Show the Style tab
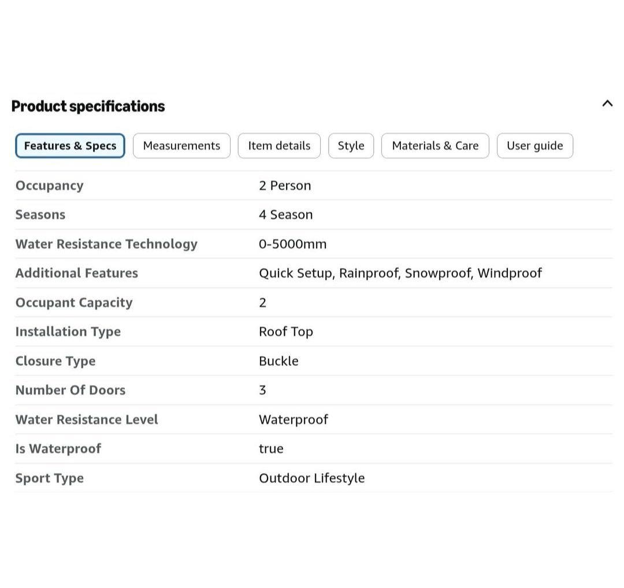The width and height of the screenshot is (624, 588). click(x=351, y=146)
